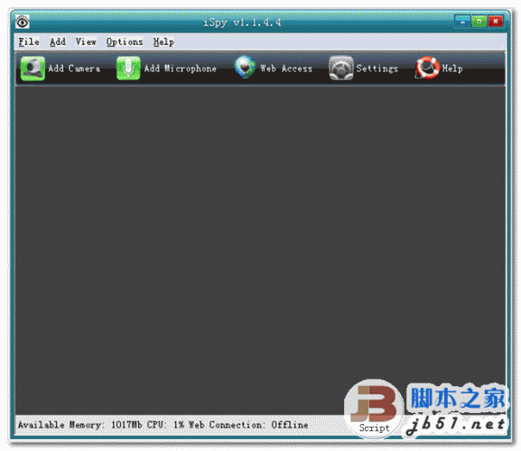
Task: Open Settings via the gear icon
Action: coord(341,68)
